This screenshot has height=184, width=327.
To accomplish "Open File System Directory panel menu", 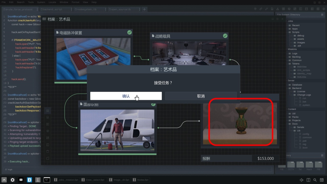I will coord(322,15).
